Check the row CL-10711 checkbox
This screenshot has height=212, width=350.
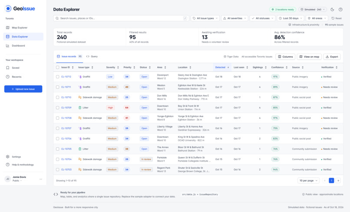pyautogui.click(x=57, y=87)
